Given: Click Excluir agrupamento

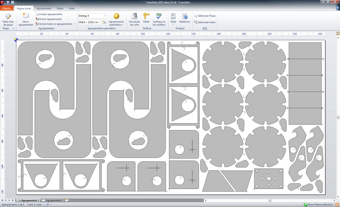Looking at the screenshot, I should coord(49,19).
